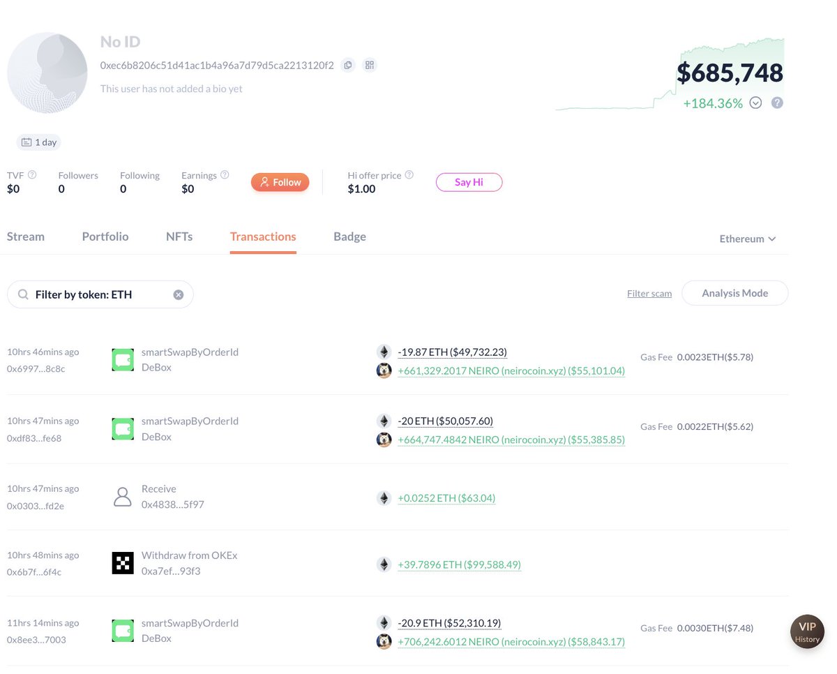The image size is (837, 674).
Task: Toggle the Filter scam option
Action: [649, 294]
